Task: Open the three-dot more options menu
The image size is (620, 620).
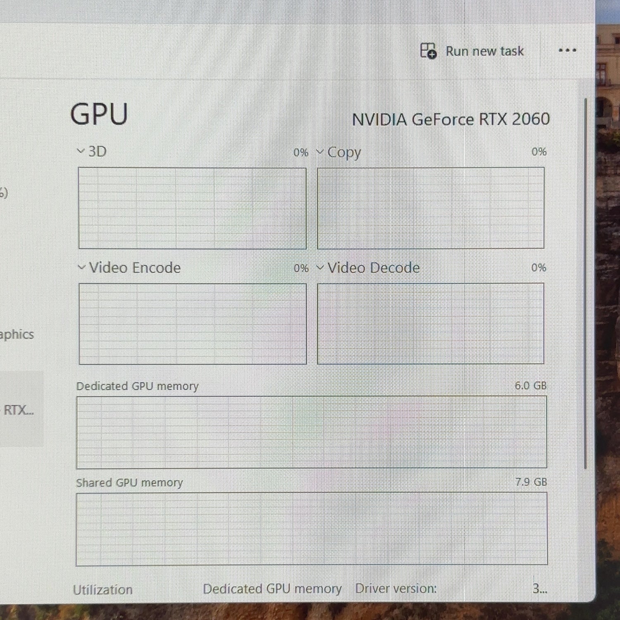Action: pyautogui.click(x=567, y=50)
